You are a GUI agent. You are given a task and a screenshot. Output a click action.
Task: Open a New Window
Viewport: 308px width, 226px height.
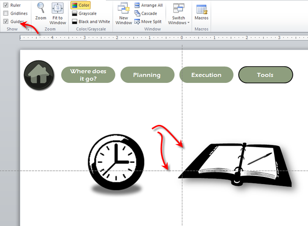click(x=123, y=9)
